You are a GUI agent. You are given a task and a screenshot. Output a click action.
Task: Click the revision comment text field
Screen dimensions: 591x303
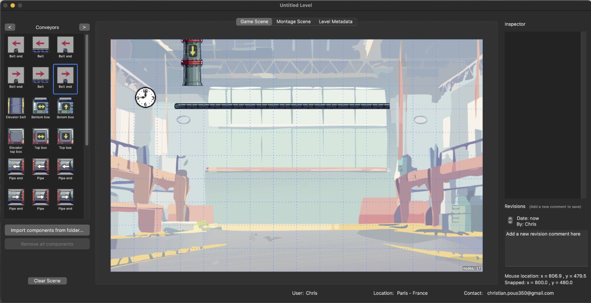click(x=546, y=248)
